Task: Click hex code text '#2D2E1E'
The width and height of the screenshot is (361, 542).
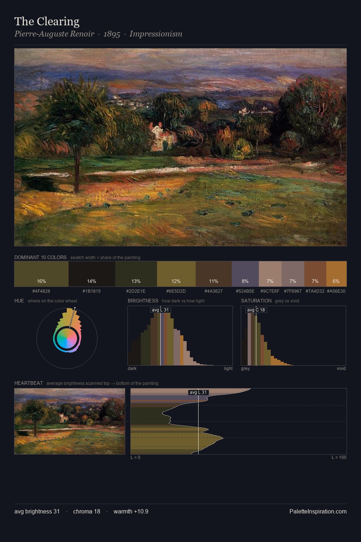Action: click(136, 291)
